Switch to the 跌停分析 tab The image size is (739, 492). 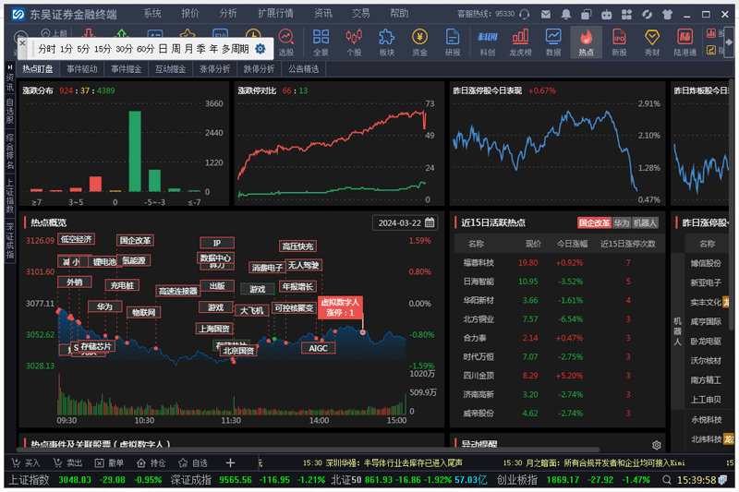coord(260,69)
